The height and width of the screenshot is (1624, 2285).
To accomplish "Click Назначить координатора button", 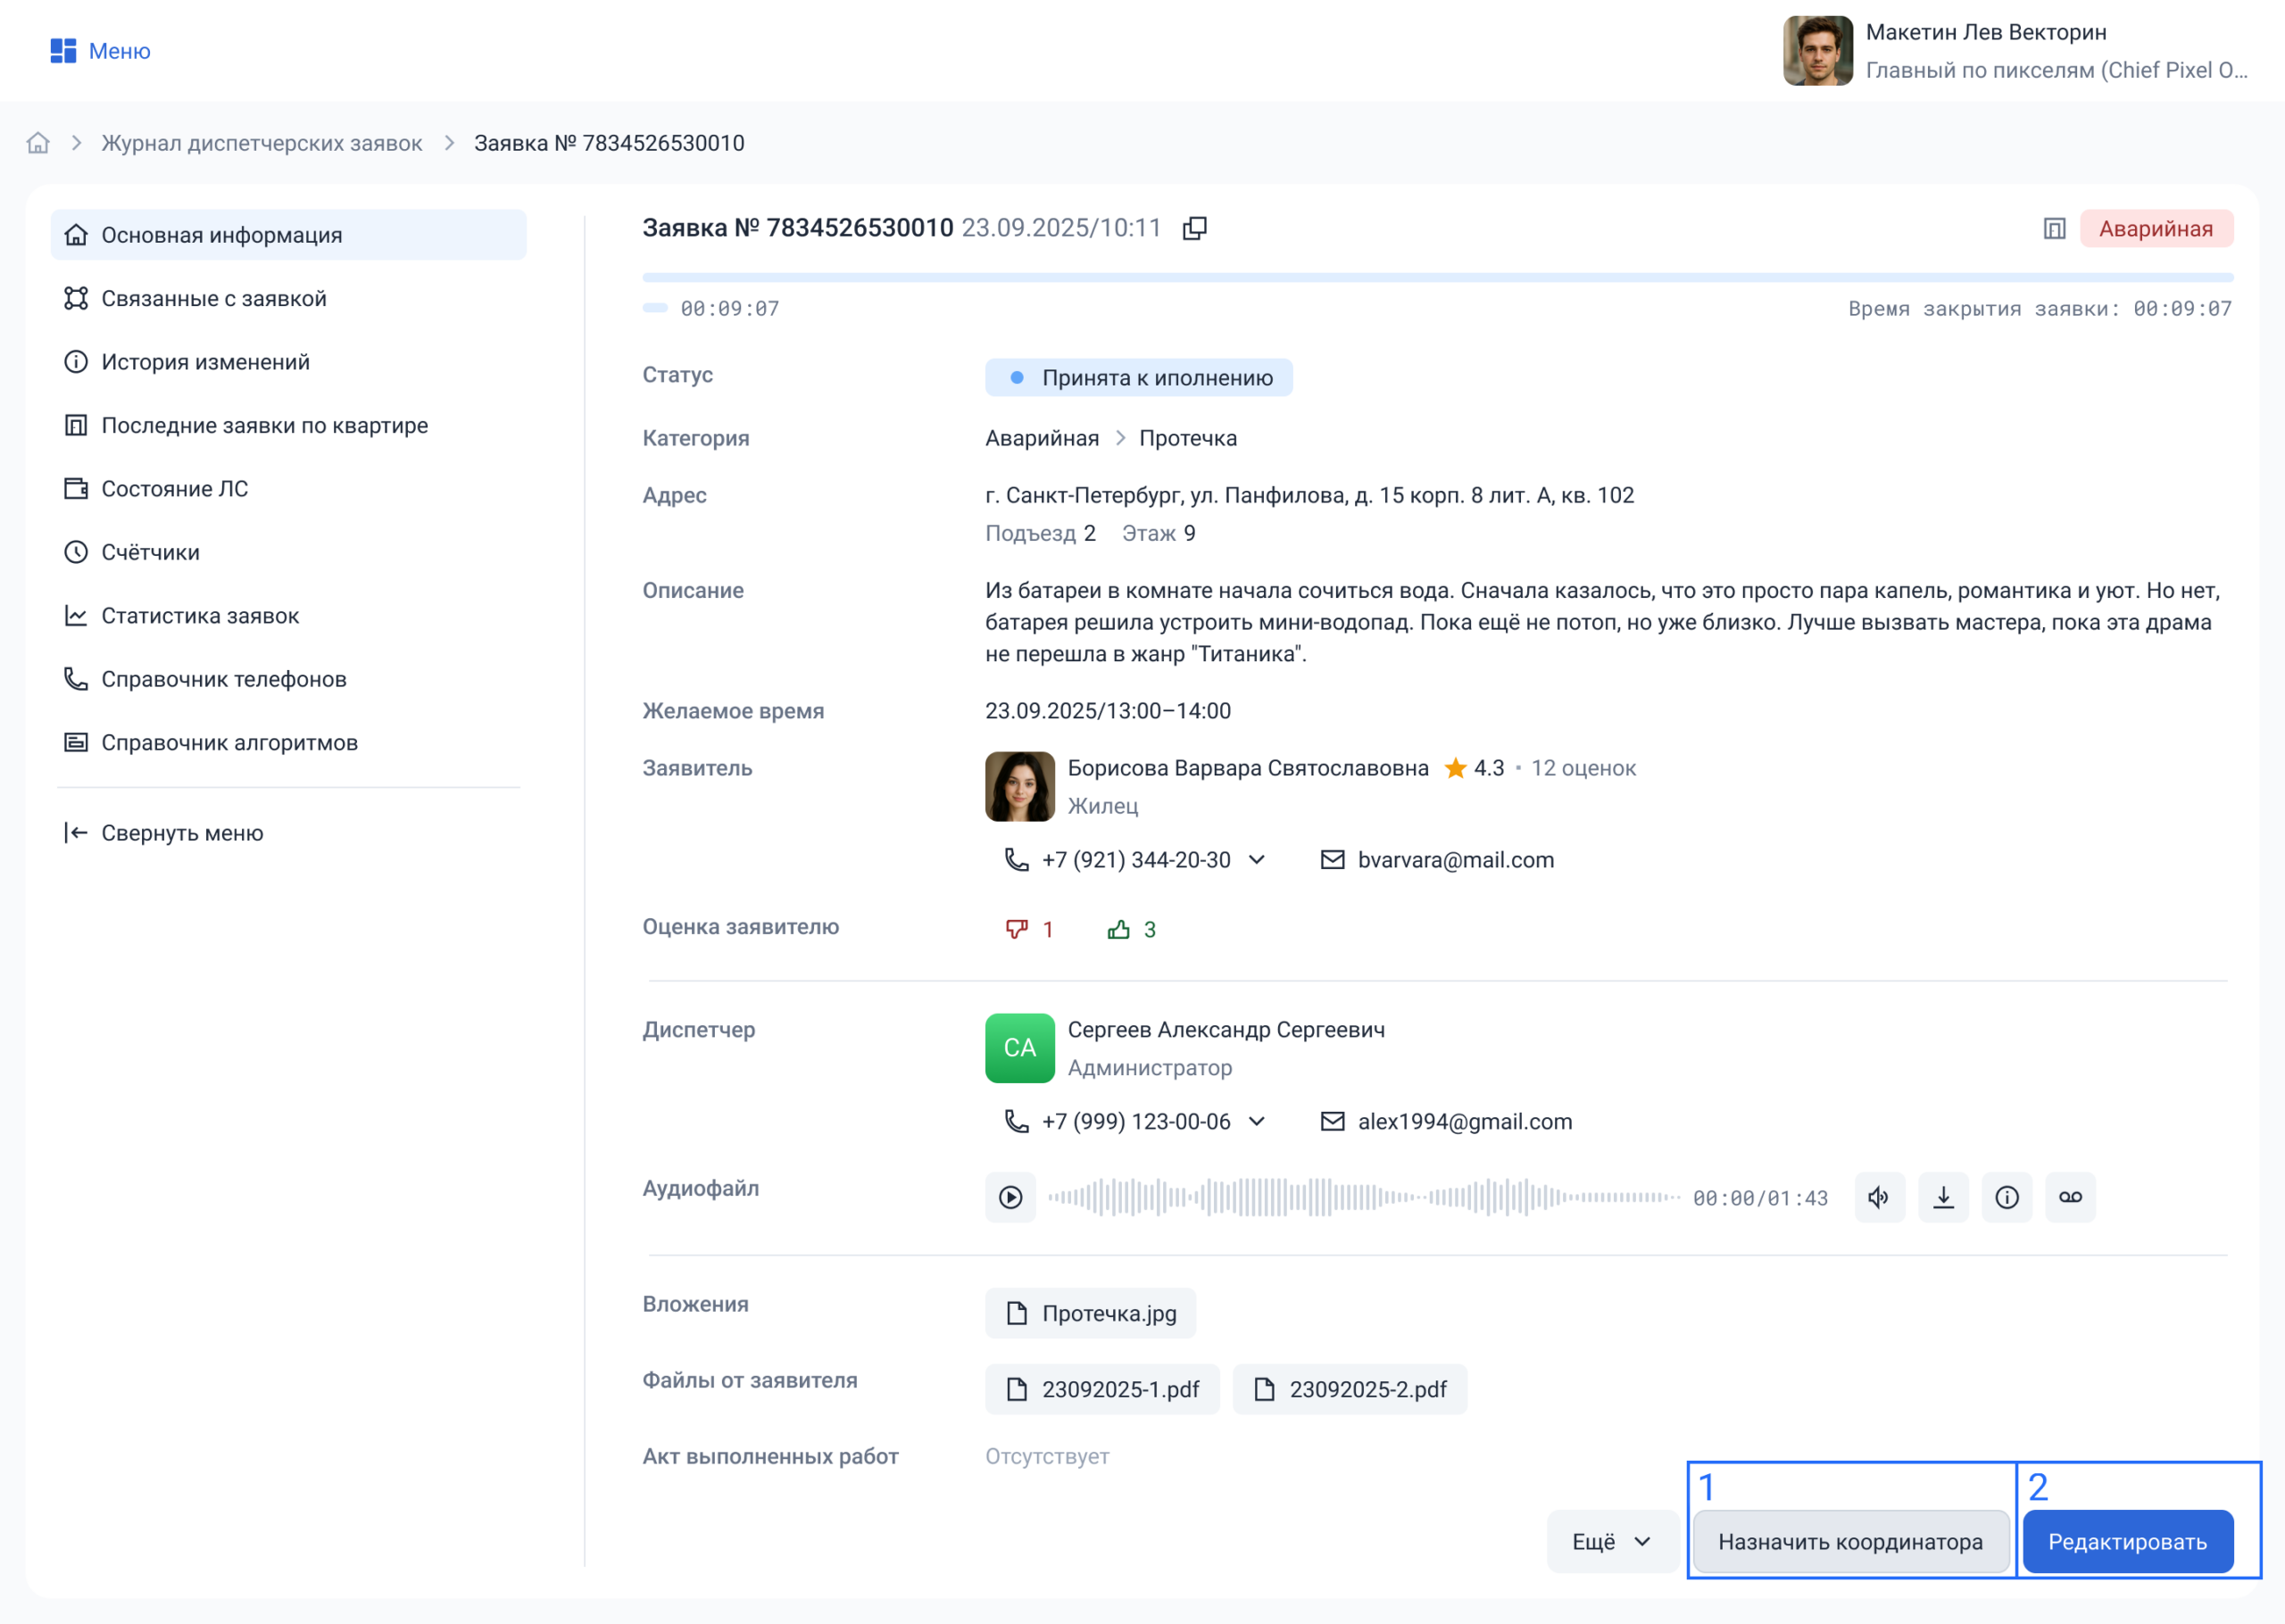I will point(1849,1541).
